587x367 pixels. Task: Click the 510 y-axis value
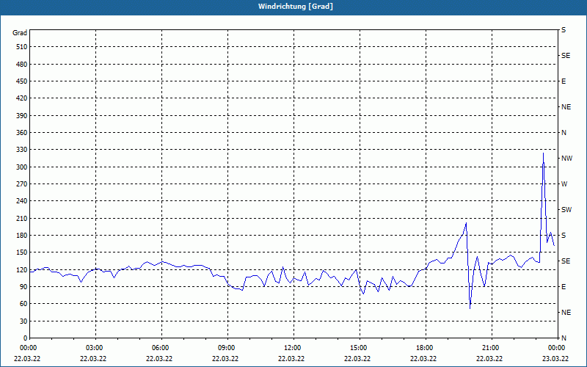pyautogui.click(x=22, y=47)
